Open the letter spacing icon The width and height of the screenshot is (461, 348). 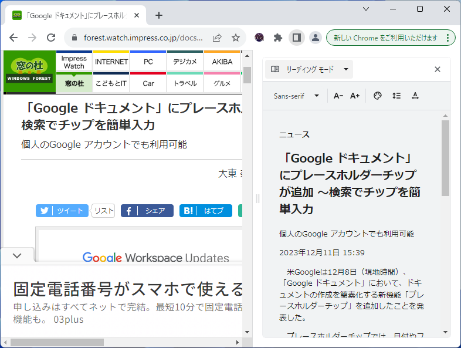click(415, 96)
